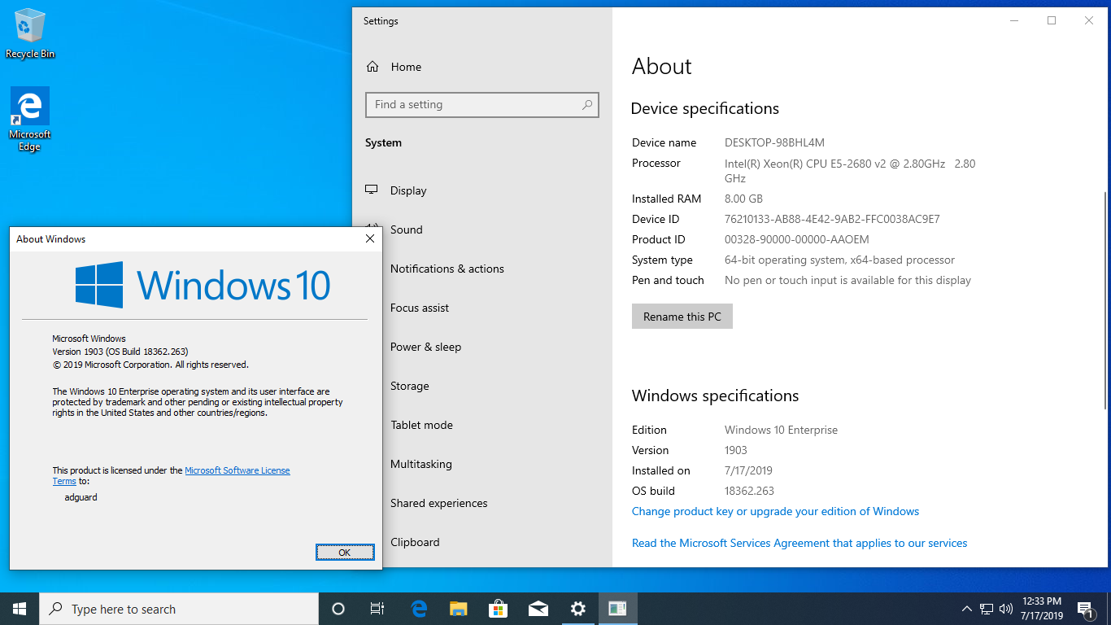Screen dimensions: 1111x625
Task: Open Microsoft Store from the taskbar
Action: tap(499, 609)
